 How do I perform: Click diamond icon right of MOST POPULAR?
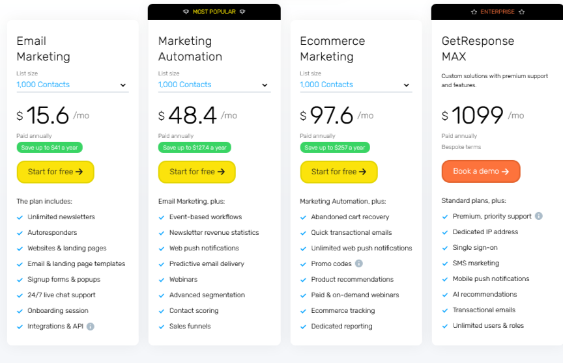[x=242, y=12]
